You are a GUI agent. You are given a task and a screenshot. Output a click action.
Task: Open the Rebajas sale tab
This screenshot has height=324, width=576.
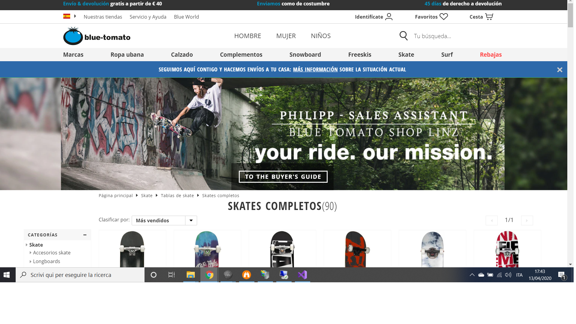(491, 55)
